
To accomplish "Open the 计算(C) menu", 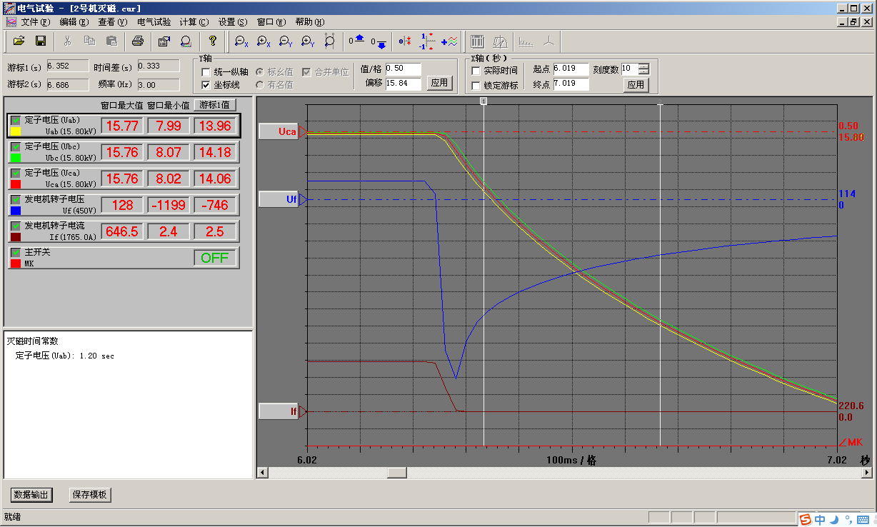I will (194, 22).
